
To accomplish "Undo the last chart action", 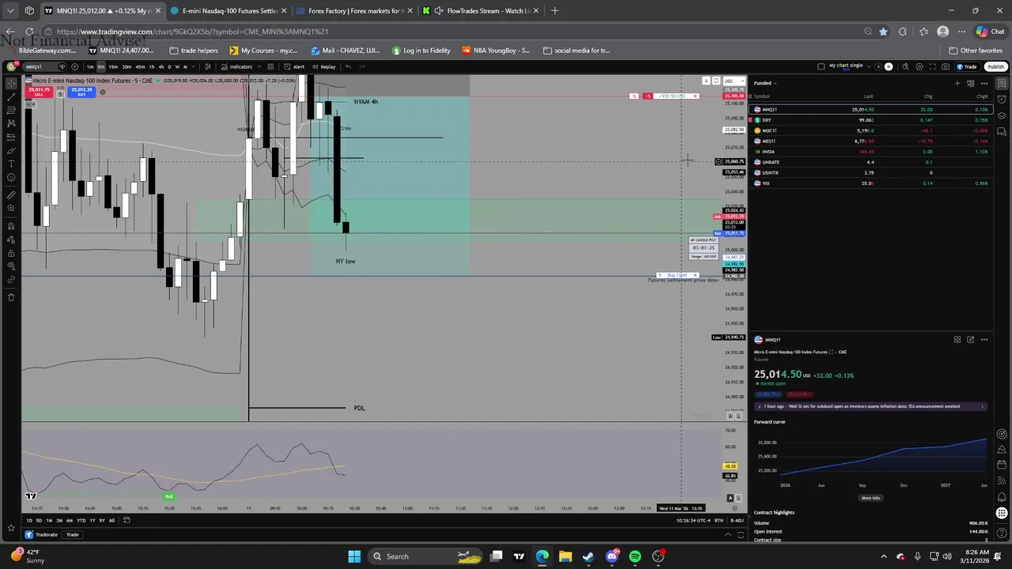I will [349, 66].
